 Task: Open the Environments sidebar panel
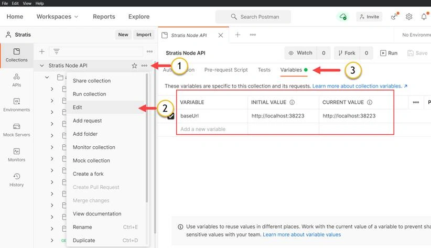16,105
